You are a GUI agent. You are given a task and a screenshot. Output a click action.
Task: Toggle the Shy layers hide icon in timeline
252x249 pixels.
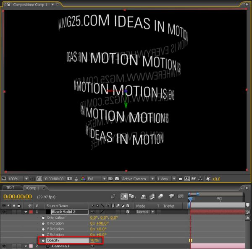[x=143, y=196]
